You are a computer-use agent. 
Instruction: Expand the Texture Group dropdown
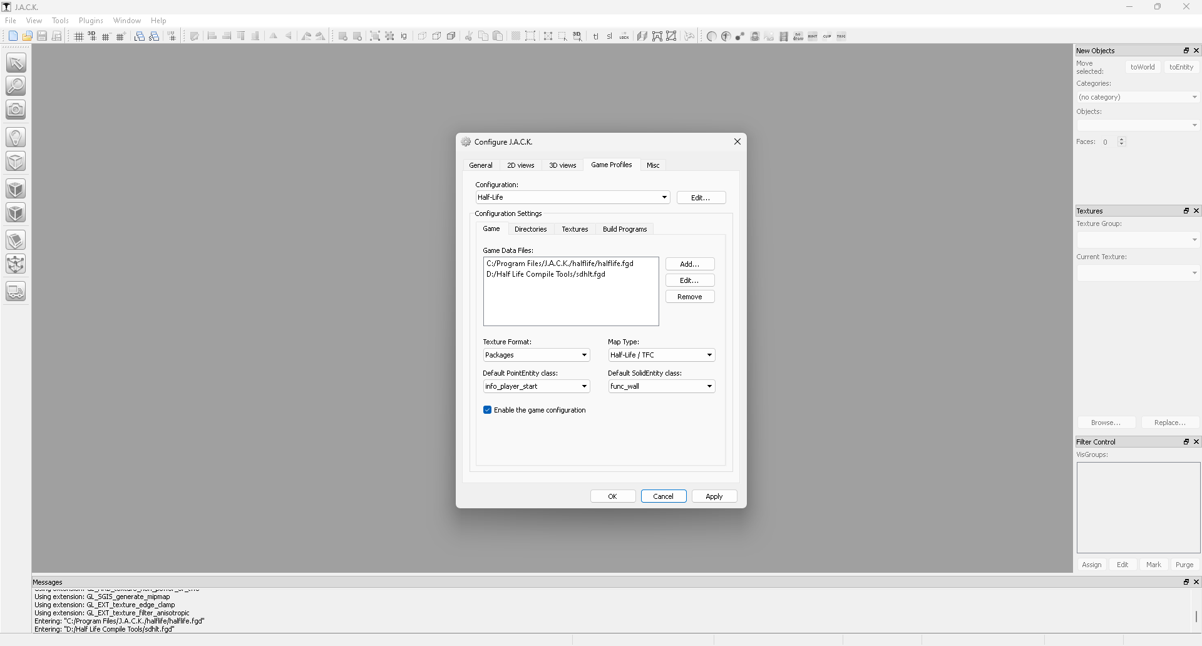1138,240
